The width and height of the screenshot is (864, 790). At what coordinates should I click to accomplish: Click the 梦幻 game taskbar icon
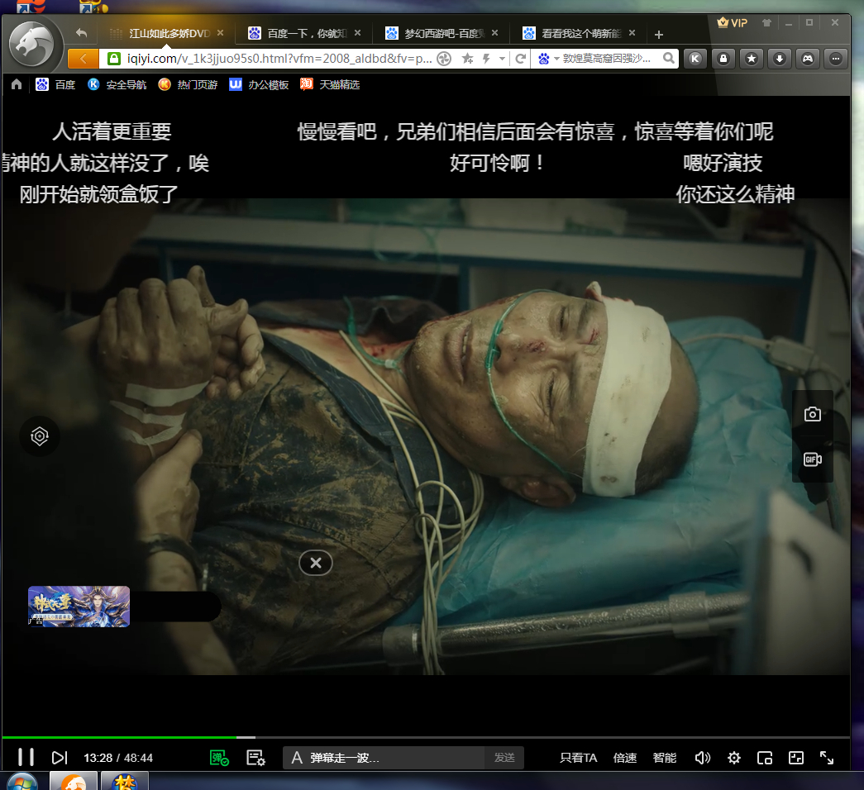click(x=125, y=781)
